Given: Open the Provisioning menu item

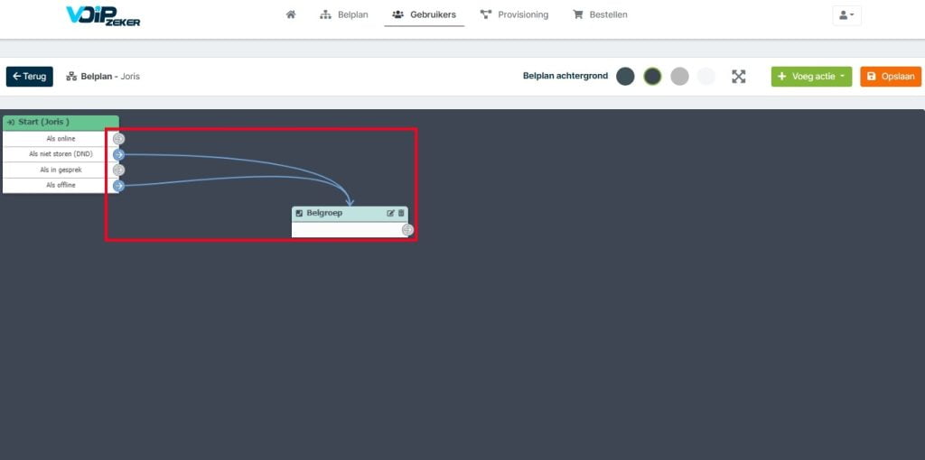Looking at the screenshot, I should tap(514, 14).
